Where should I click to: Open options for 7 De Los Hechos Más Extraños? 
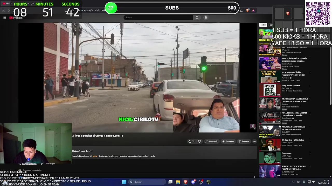point(310,113)
